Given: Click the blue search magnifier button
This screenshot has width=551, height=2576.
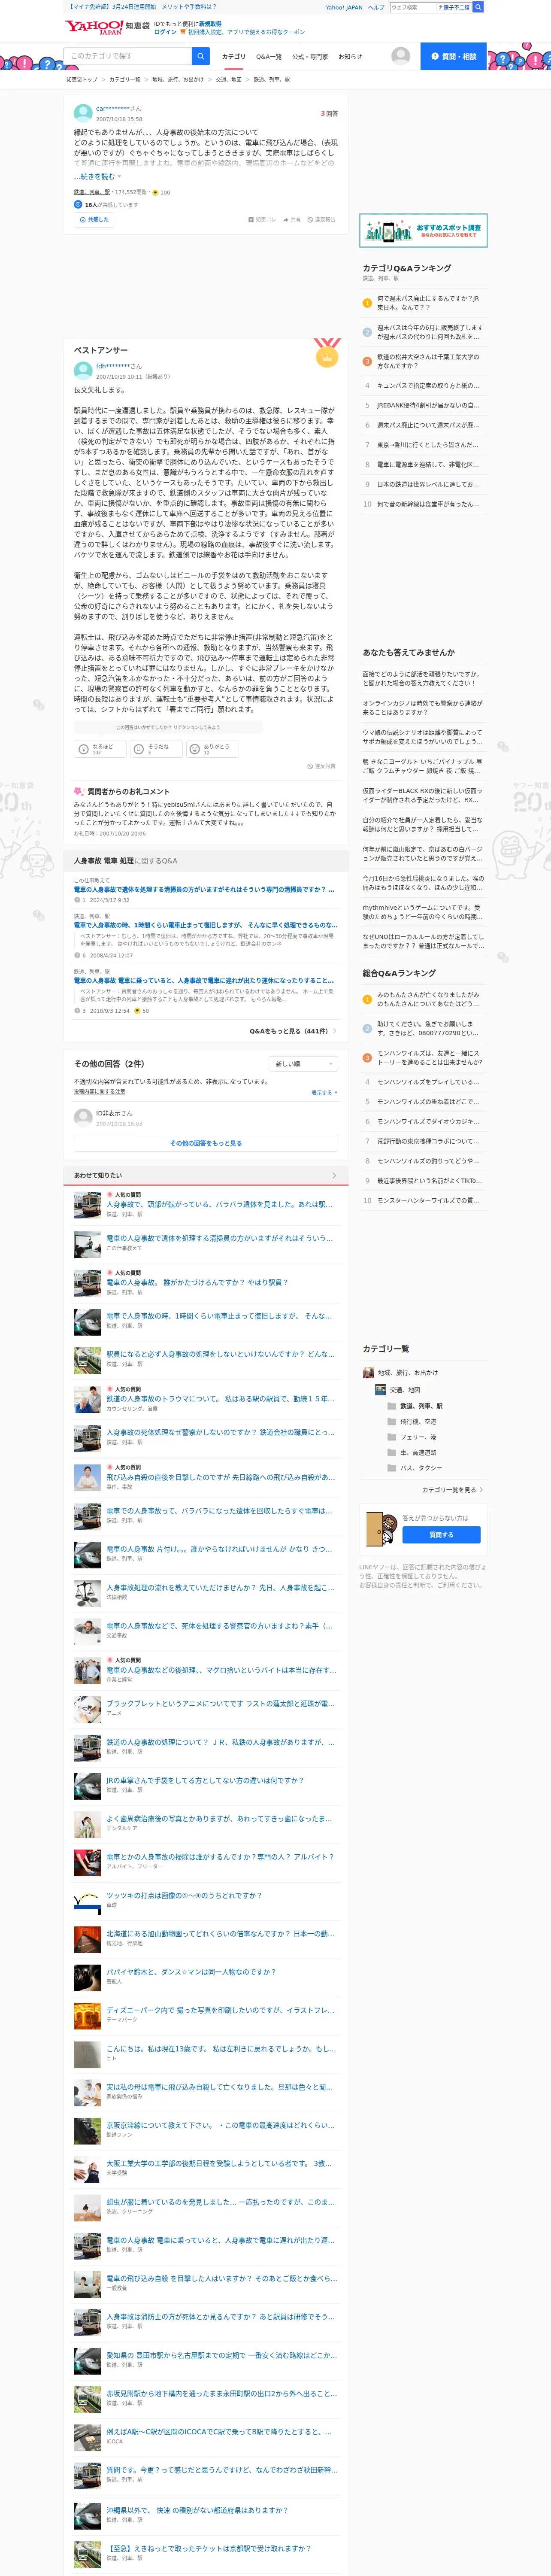Looking at the screenshot, I should coord(201,56).
